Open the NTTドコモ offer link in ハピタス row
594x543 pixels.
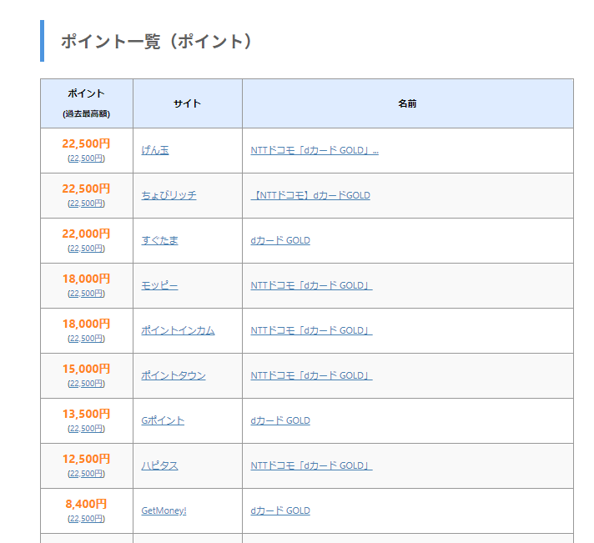(x=311, y=465)
